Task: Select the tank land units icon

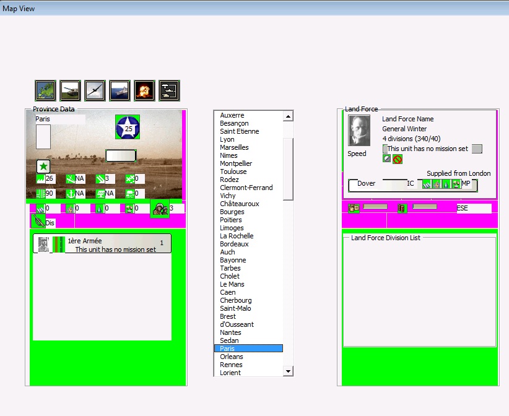Action: coord(71,90)
